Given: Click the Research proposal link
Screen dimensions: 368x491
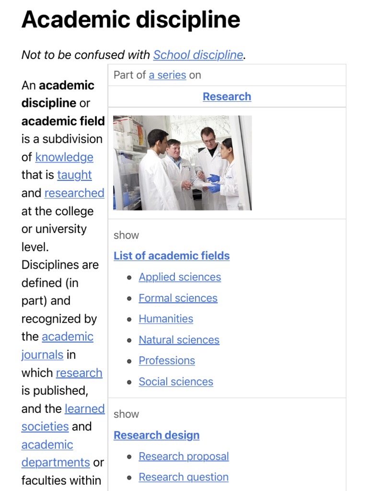Looking at the screenshot, I should click(x=184, y=456).
